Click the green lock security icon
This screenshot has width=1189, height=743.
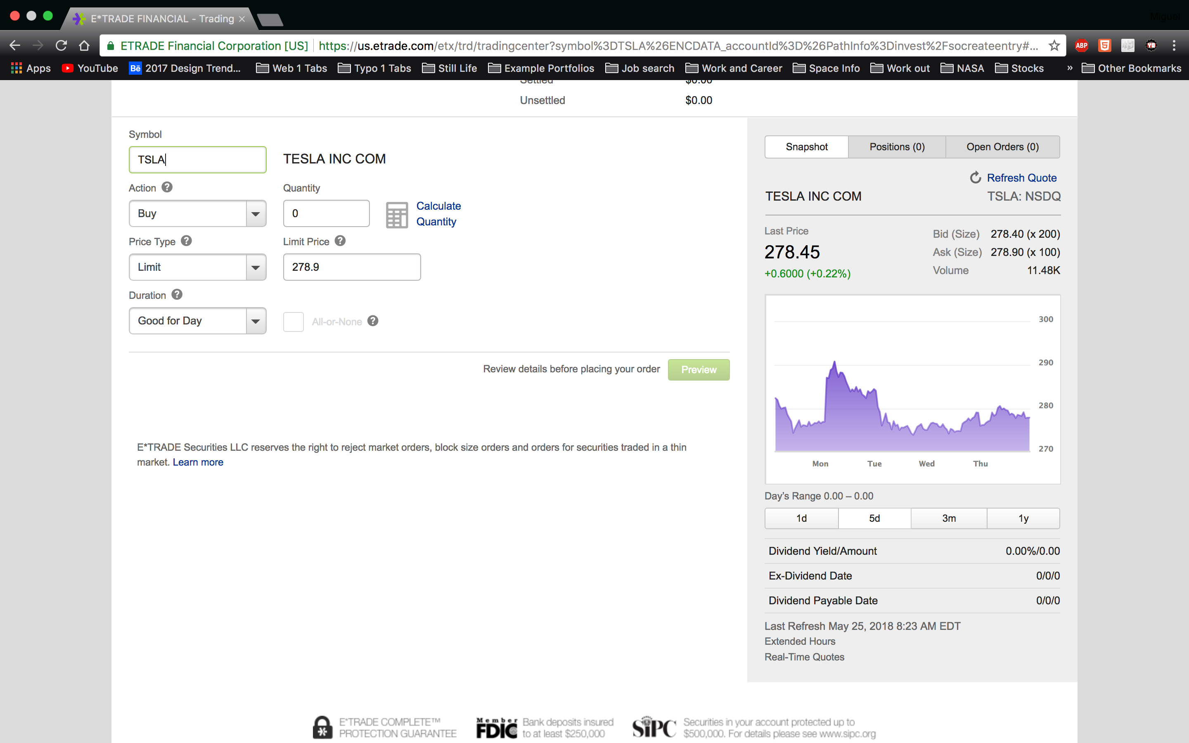[111, 46]
